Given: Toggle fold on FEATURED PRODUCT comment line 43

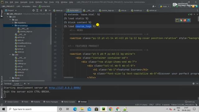Looking at the screenshot, I should tap(63, 46).
